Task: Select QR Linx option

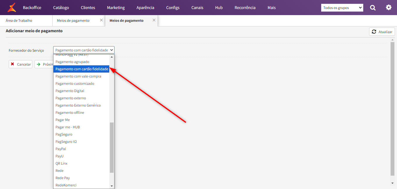Action: [81, 163]
